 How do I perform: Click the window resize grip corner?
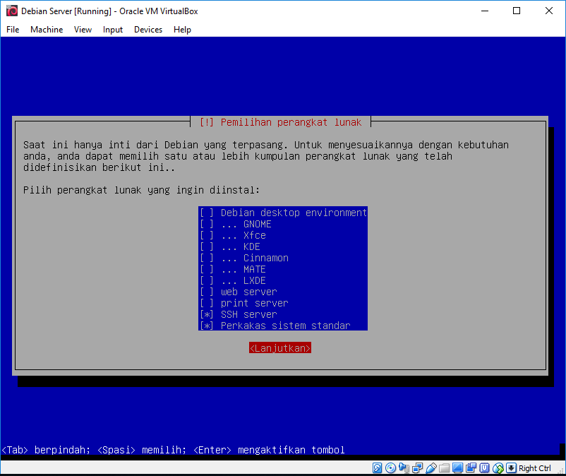(x=560, y=470)
